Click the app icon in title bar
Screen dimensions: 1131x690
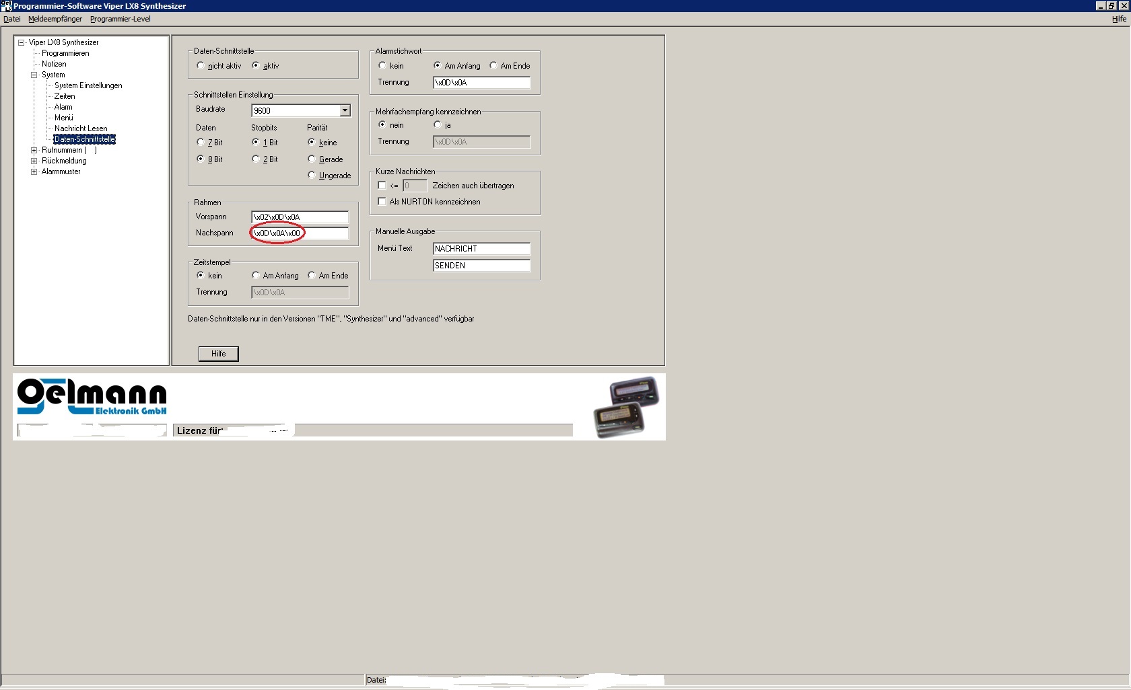[x=6, y=6]
